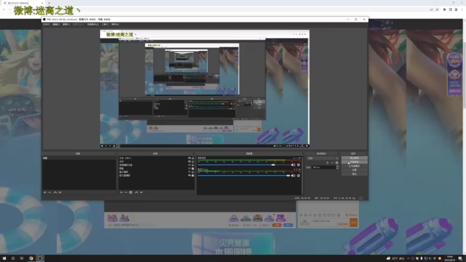Image resolution: width=466 pixels, height=262 pixels.
Task: Open the Windows notification center icon
Action: [460, 259]
